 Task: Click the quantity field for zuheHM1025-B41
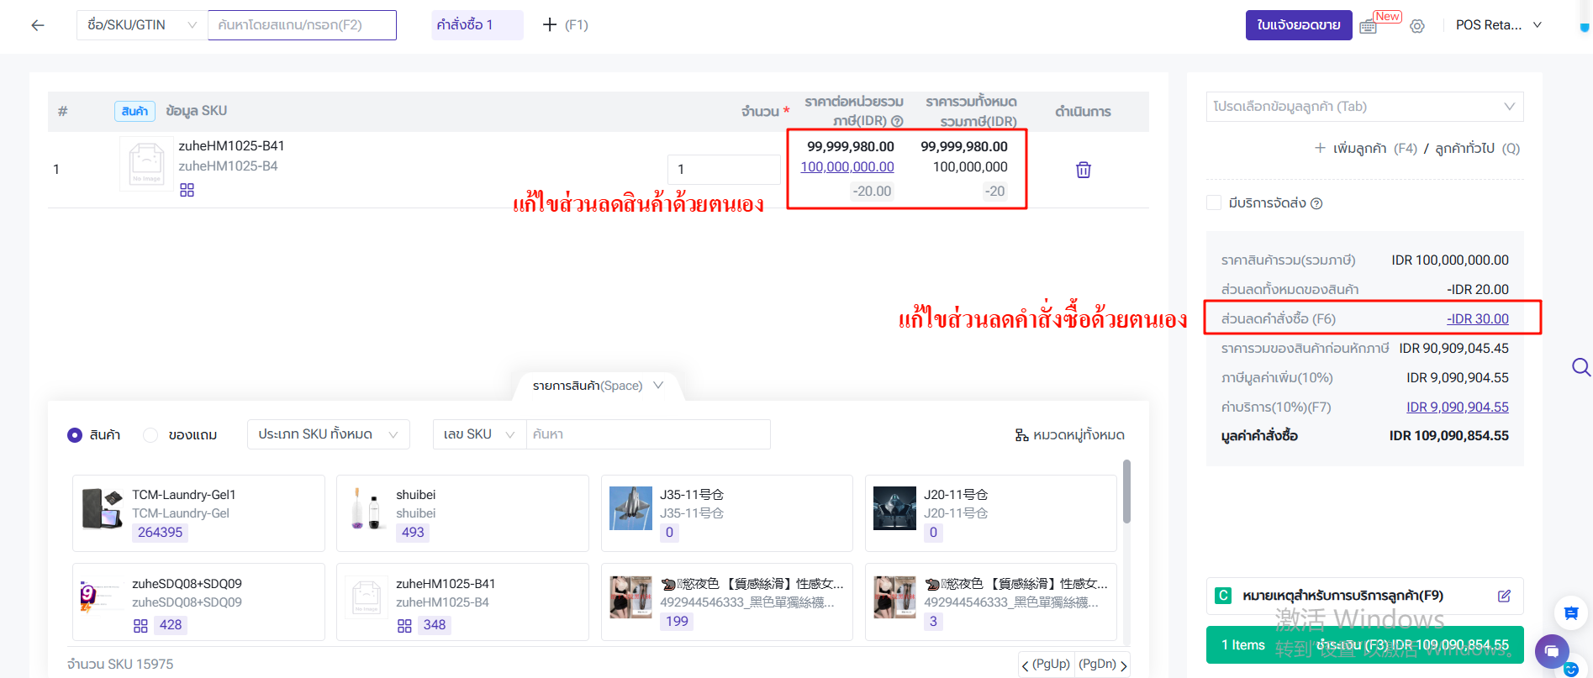tap(723, 170)
